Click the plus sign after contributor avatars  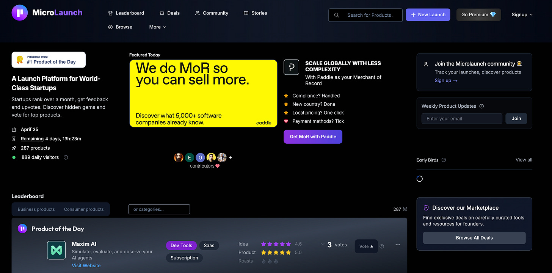tap(230, 157)
